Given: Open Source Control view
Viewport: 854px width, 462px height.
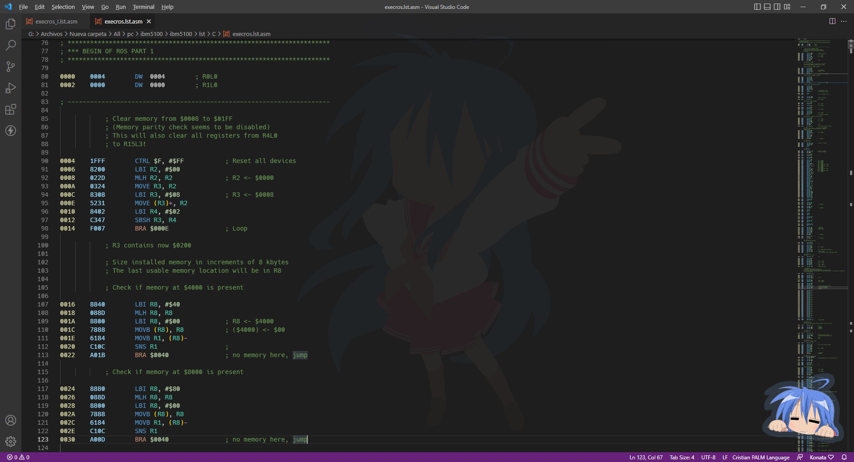Looking at the screenshot, I should click(10, 67).
